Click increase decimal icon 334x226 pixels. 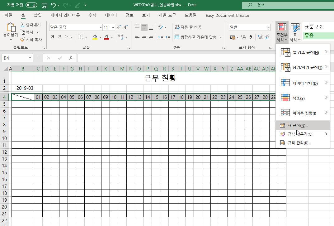(x=260, y=37)
